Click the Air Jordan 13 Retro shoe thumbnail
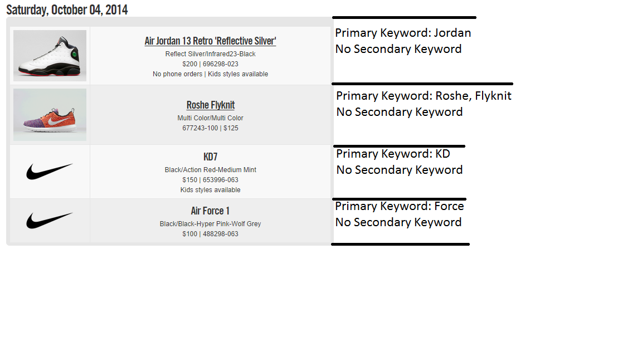Viewport: 642px width, 361px height. 50,55
